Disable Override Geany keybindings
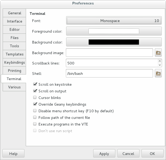 [x=35, y=104]
